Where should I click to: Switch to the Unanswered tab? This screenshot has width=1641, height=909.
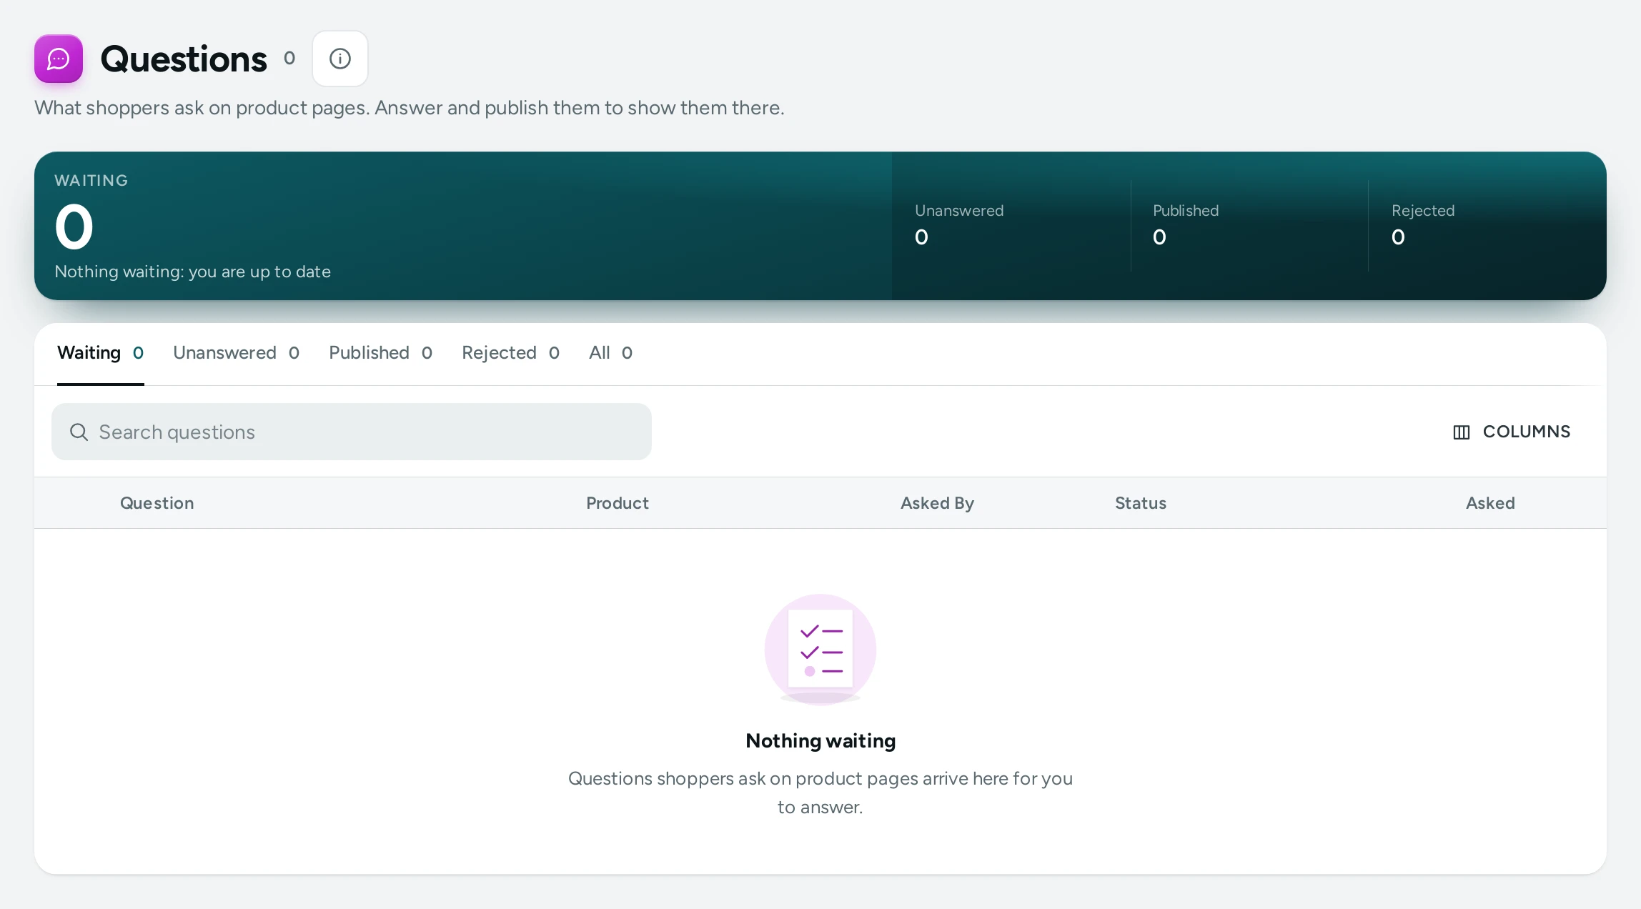(236, 353)
